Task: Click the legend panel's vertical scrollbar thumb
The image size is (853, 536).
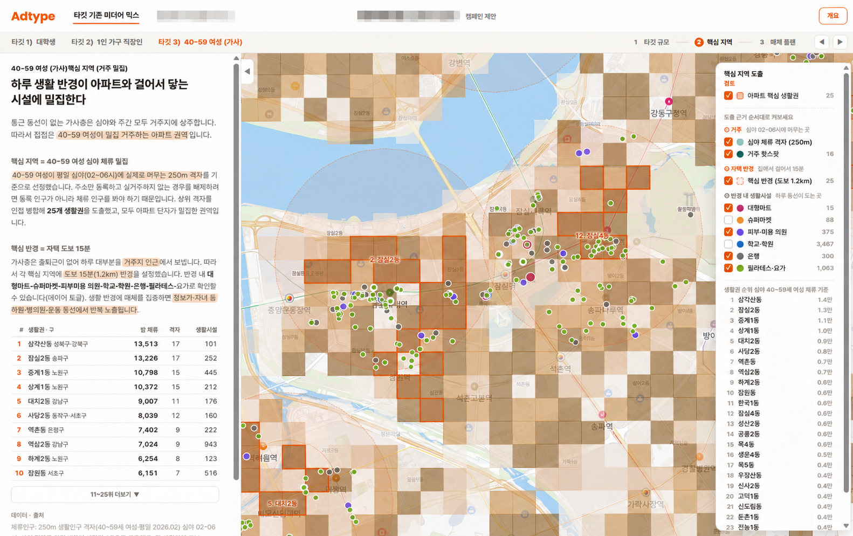Action: tap(846, 283)
